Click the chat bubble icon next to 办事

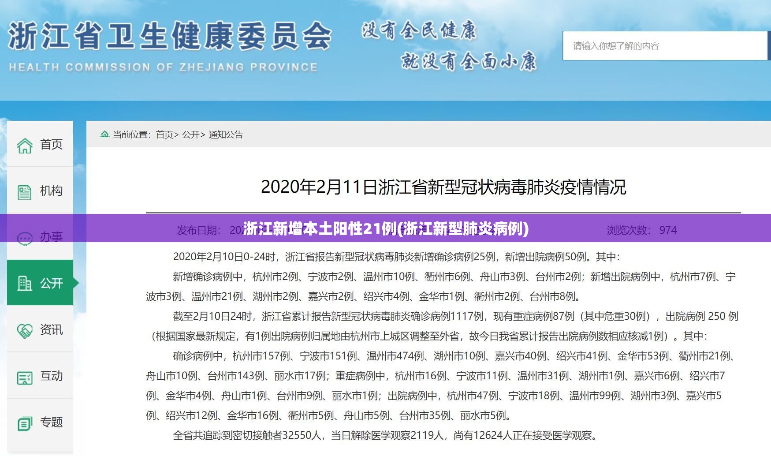(25, 239)
